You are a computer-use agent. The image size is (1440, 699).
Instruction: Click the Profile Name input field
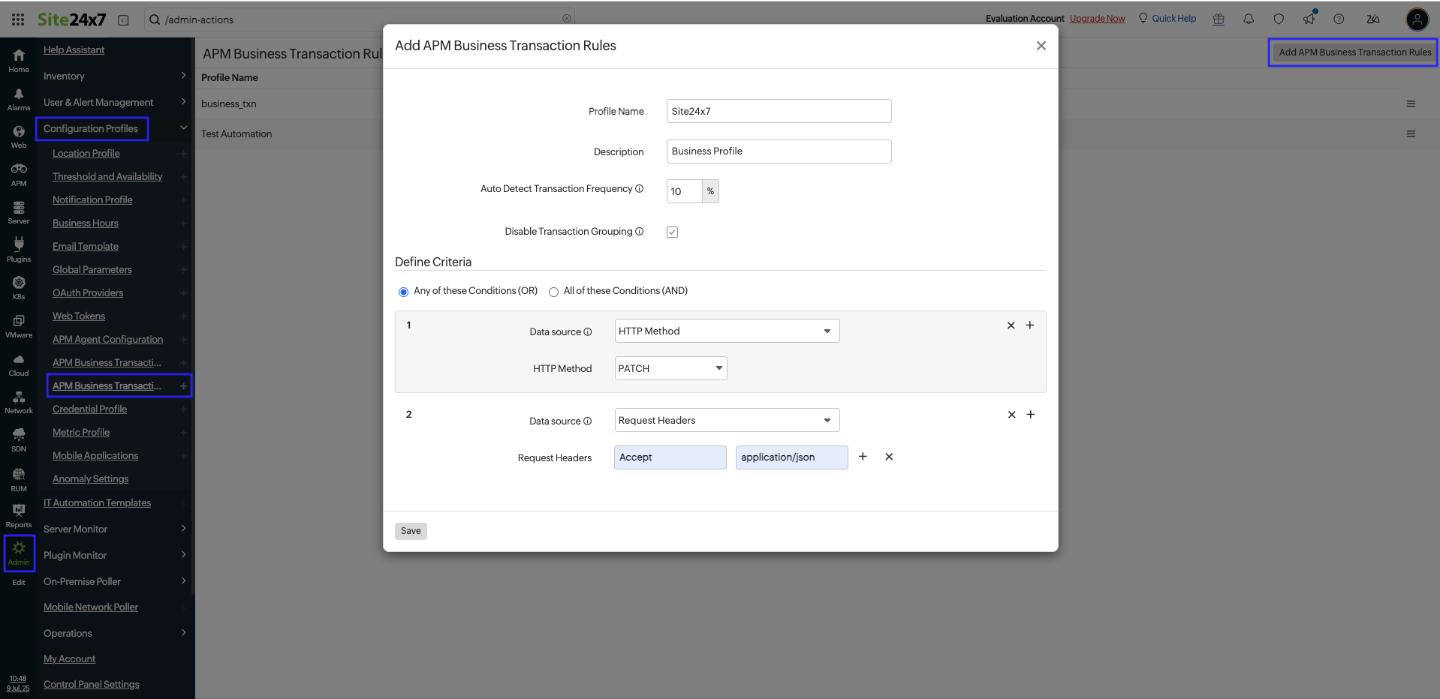778,110
